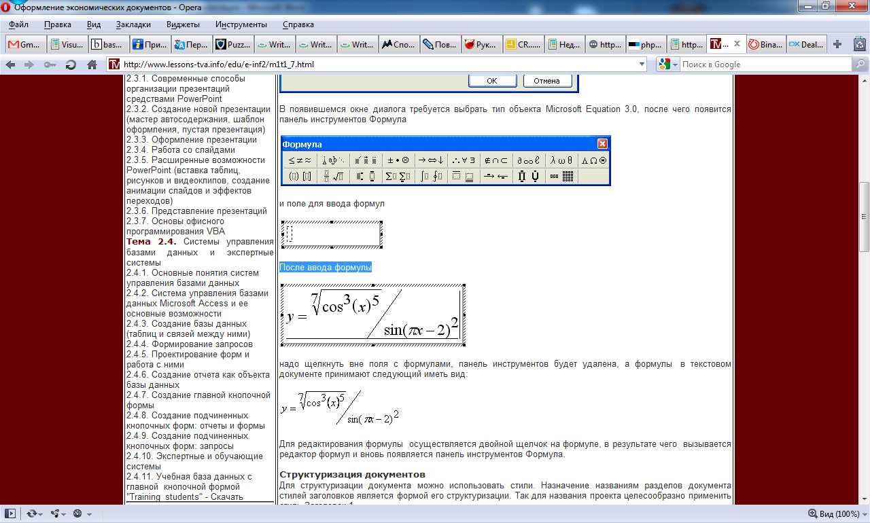Open the closed tabs trash icon

859,45
